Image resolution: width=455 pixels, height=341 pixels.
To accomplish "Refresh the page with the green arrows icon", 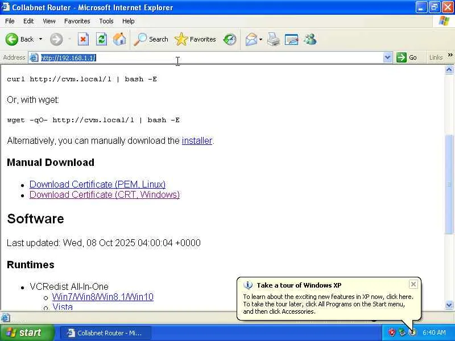I will (102, 39).
